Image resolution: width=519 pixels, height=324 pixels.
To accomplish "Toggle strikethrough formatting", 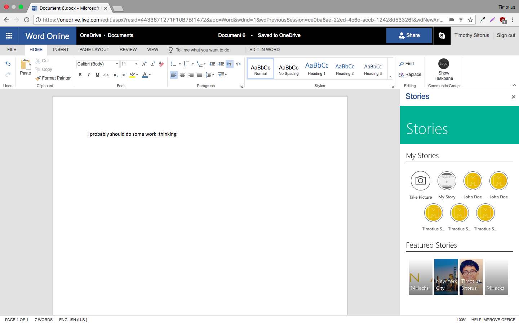I will (106, 75).
